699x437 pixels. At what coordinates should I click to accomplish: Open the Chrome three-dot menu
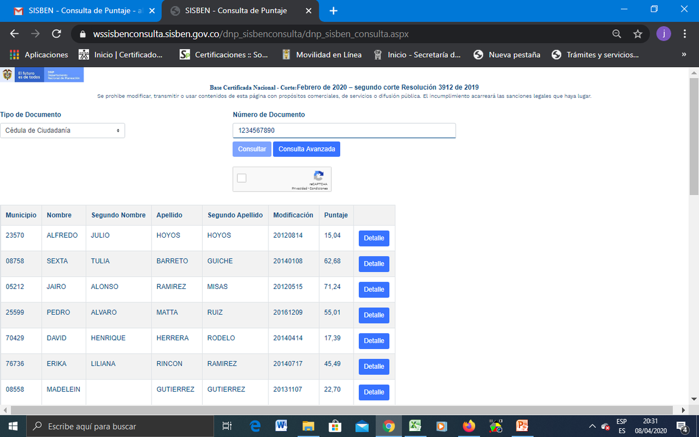pyautogui.click(x=685, y=34)
